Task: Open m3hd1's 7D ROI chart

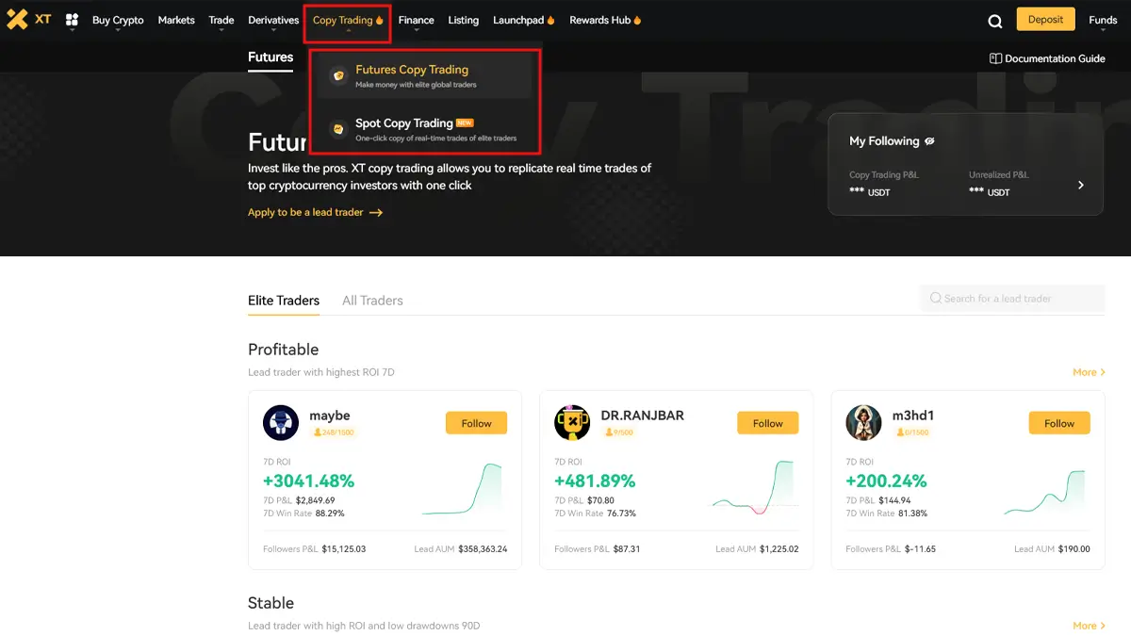Action: point(1044,492)
